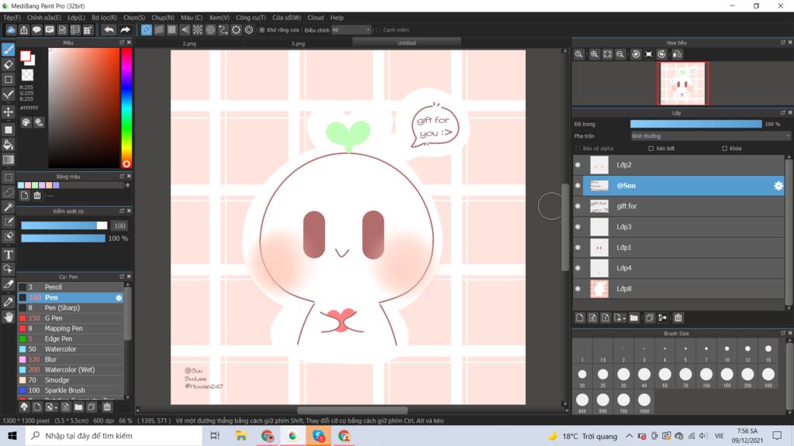This screenshot has width=794, height=446.
Task: Toggle visibility of the Lớp4 layer
Action: [x=578, y=268]
